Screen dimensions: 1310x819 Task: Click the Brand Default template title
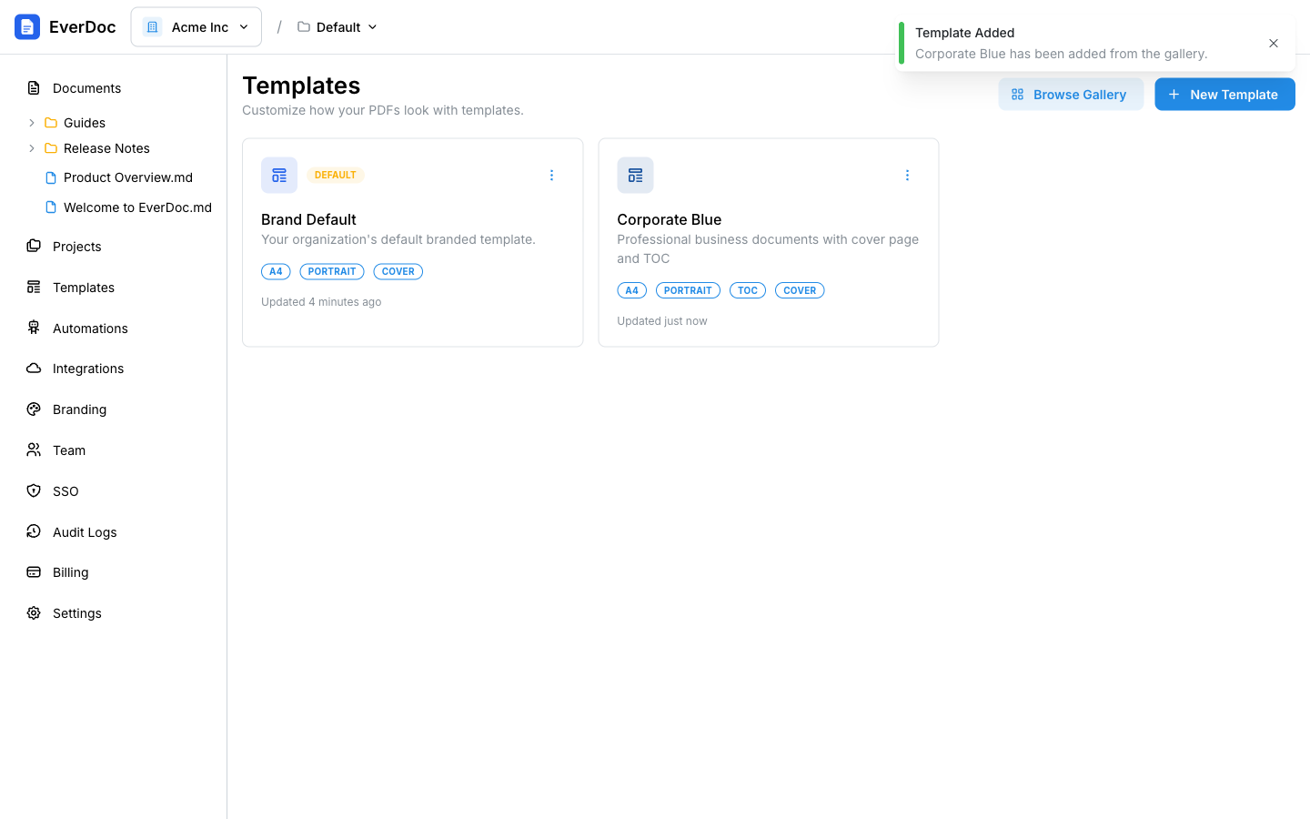tap(308, 219)
